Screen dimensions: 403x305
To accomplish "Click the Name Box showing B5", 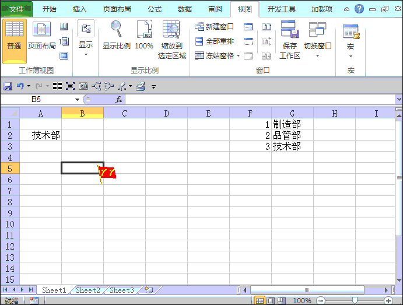I will pos(36,99).
